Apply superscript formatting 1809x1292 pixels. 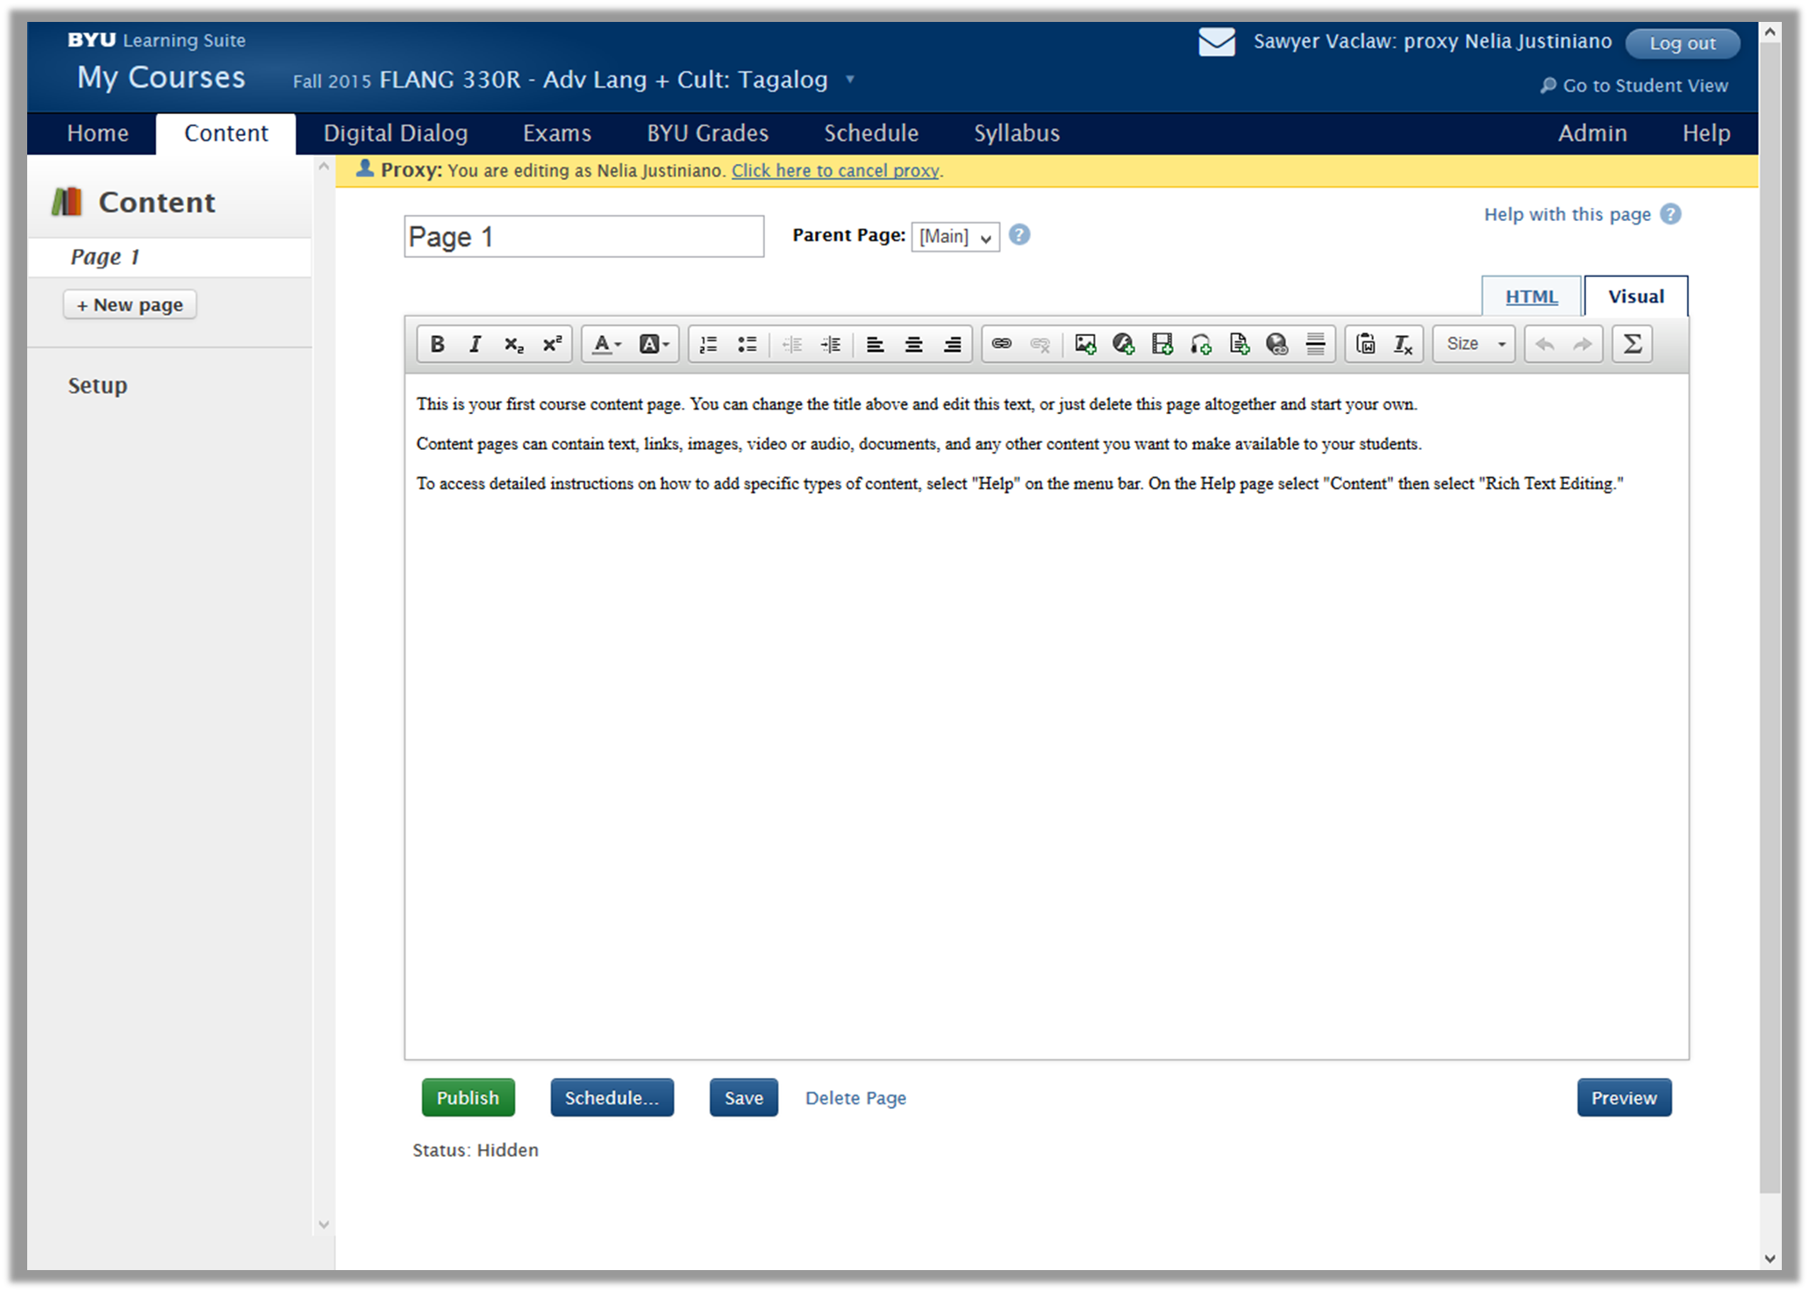point(552,344)
